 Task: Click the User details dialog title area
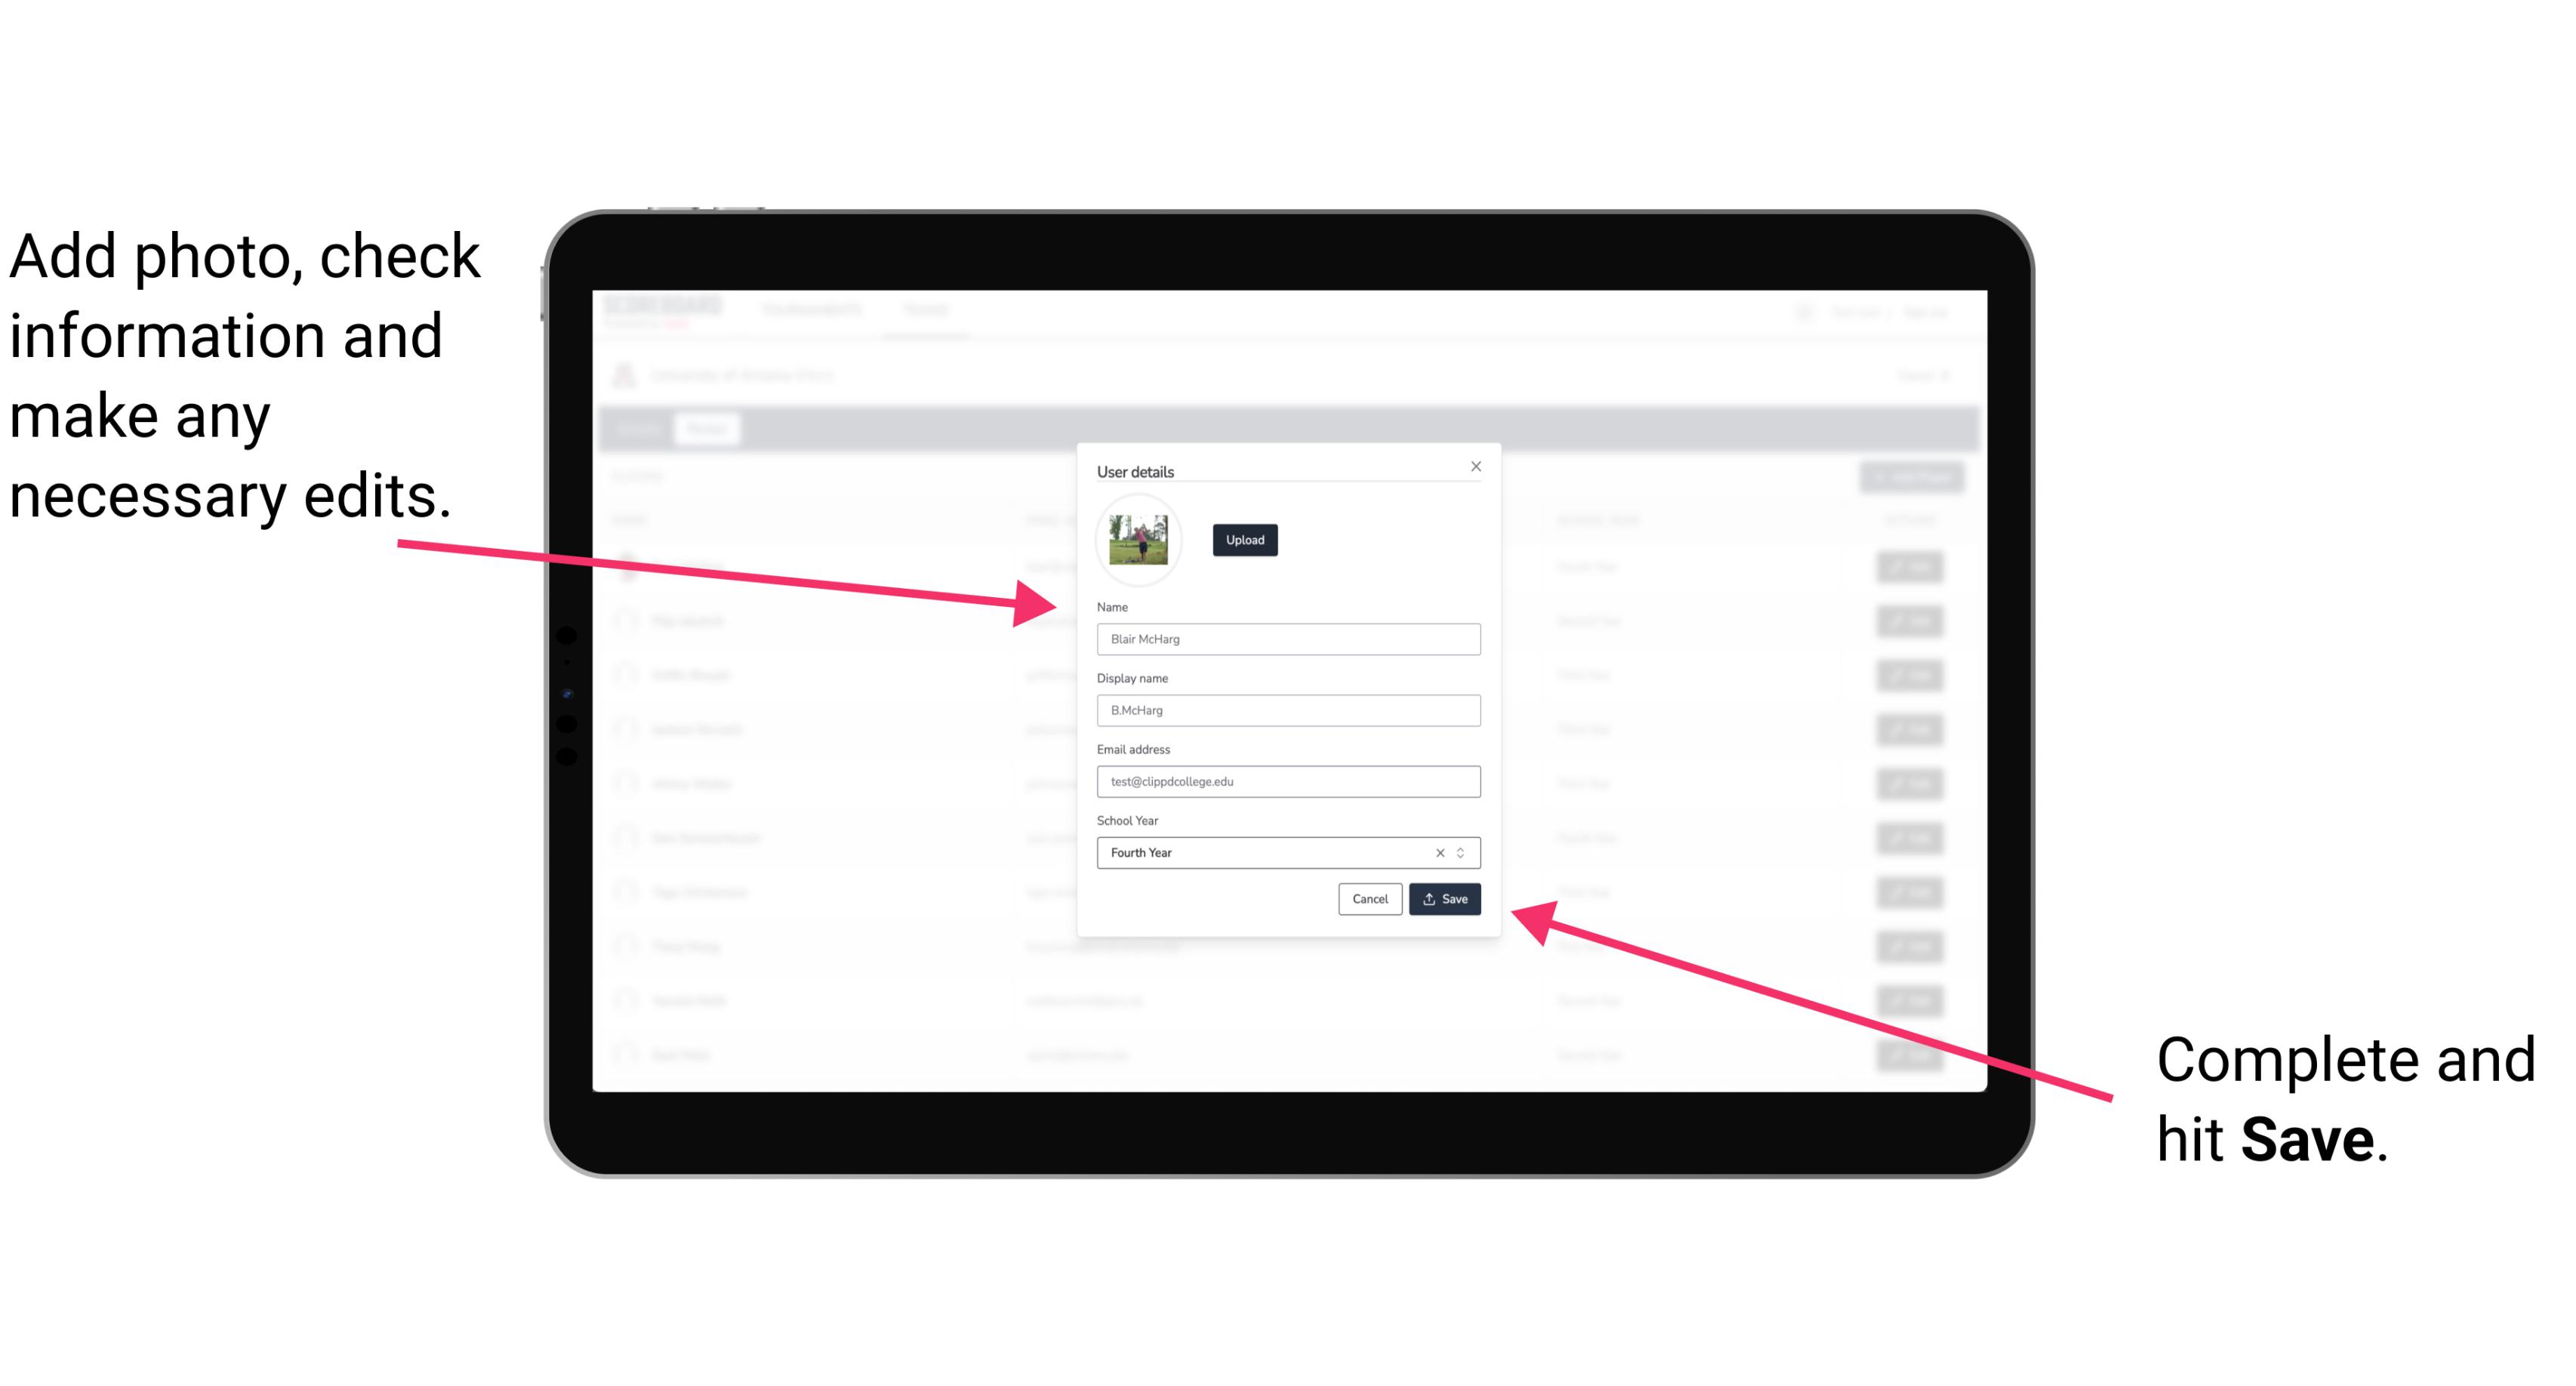point(1135,468)
